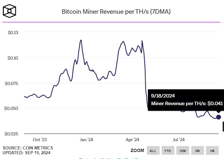This screenshot has width=224, height=159.
Task: Zoom chart to ALL time range
Action: point(153,150)
